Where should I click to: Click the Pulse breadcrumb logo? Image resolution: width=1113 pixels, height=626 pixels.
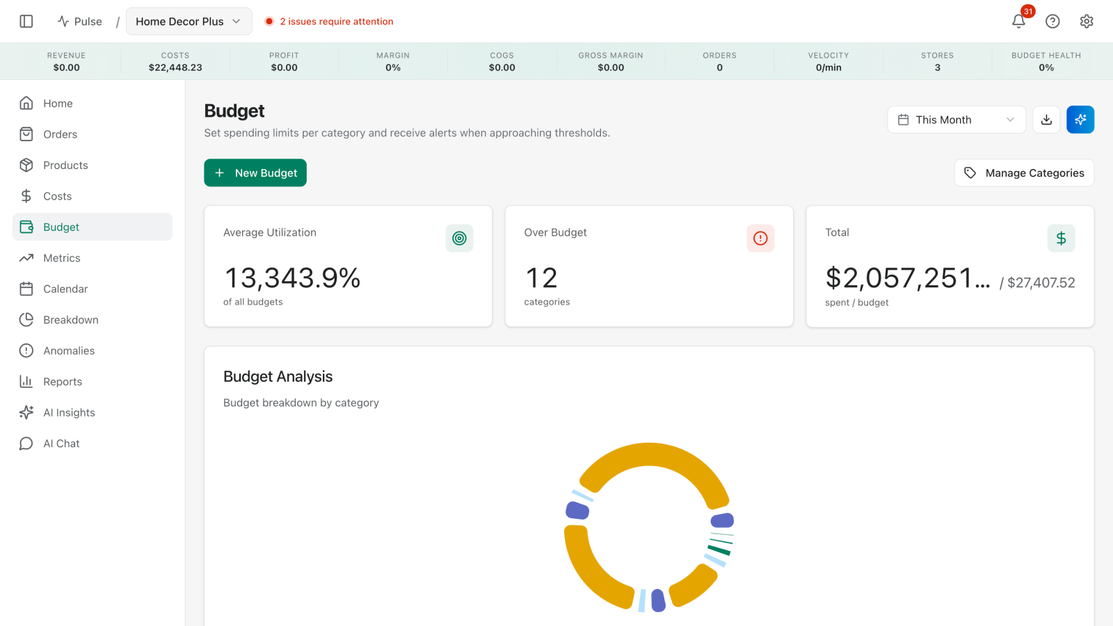80,22
